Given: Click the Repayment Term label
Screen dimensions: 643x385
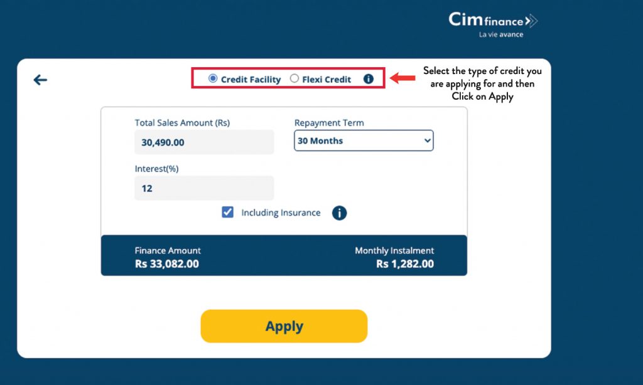Looking at the screenshot, I should coord(329,123).
